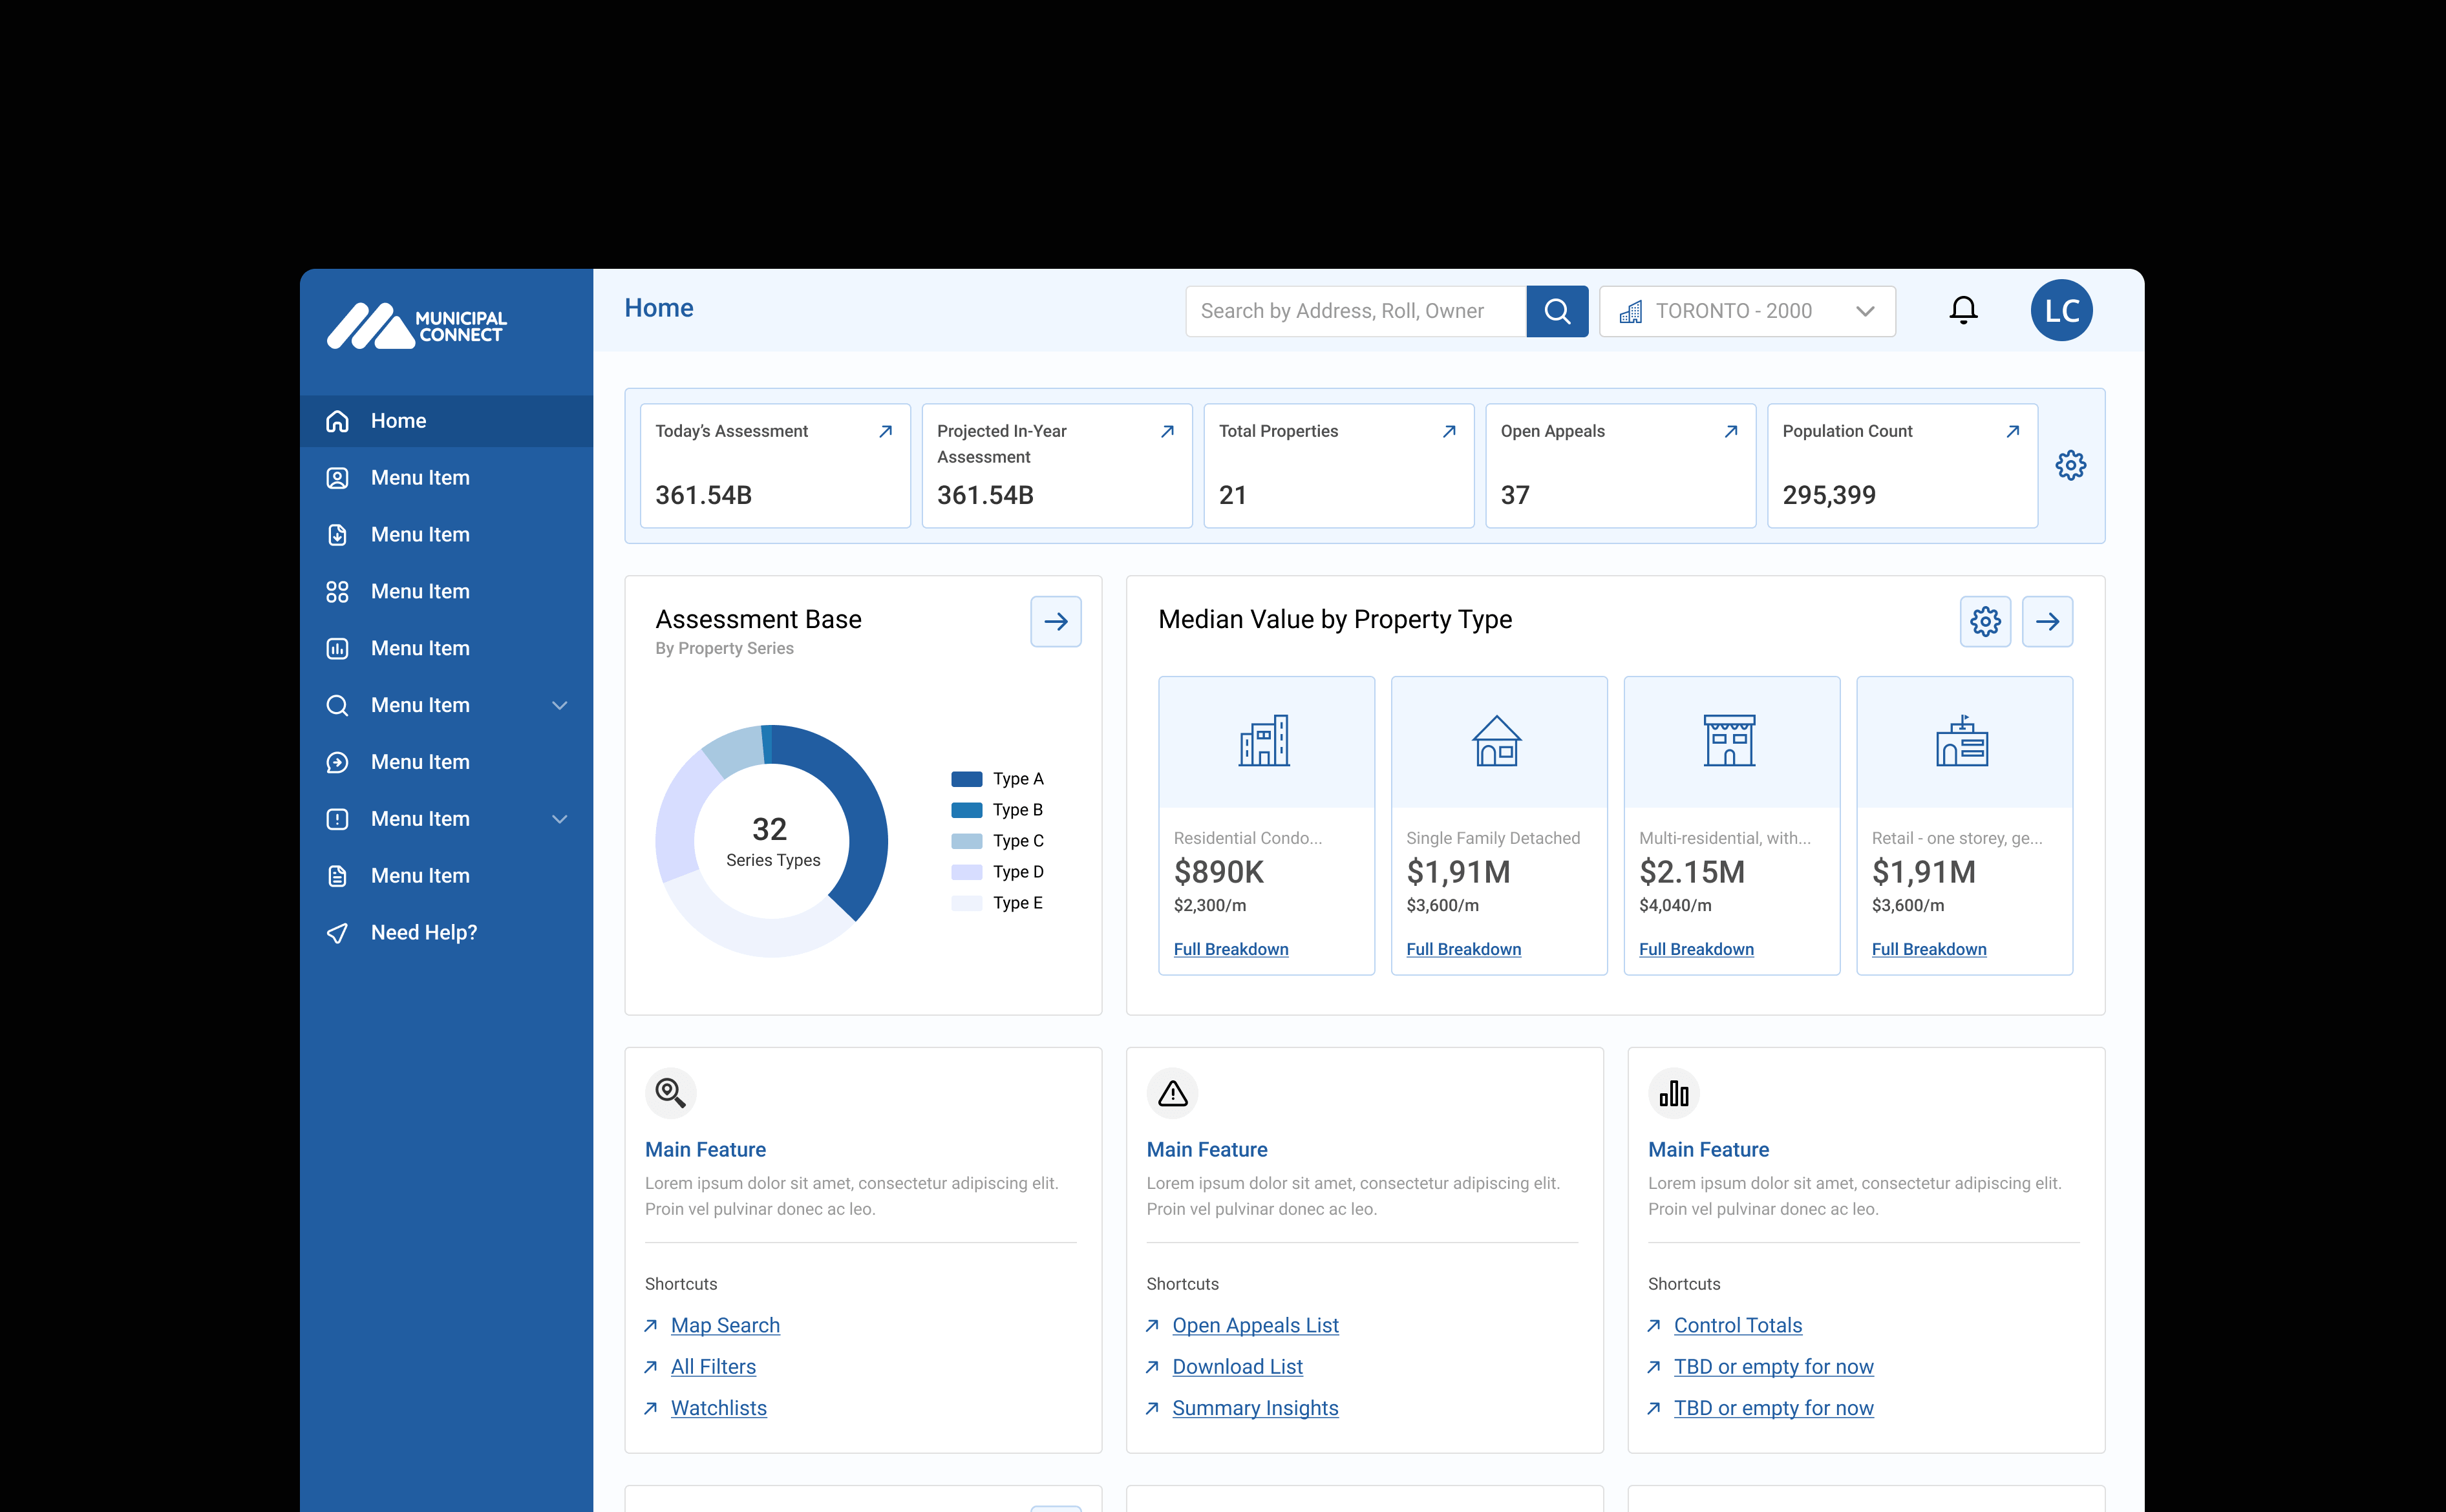Open Need Help? in sidebar
Screen dimensions: 2446x1512
tap(446, 933)
